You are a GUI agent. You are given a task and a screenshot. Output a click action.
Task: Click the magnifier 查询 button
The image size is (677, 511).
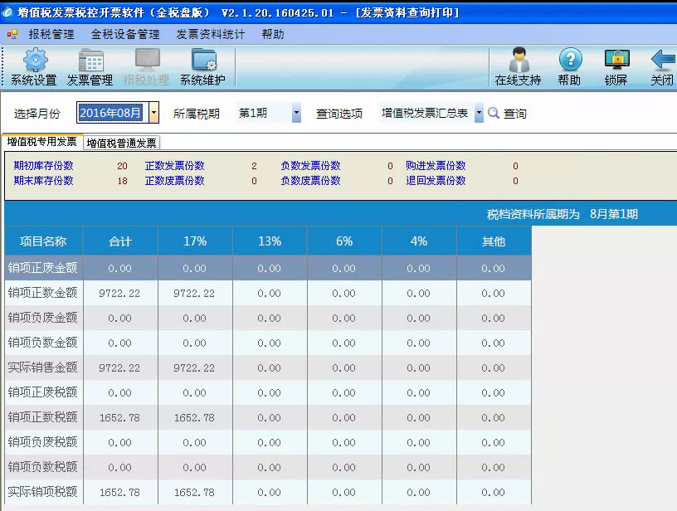tap(507, 114)
